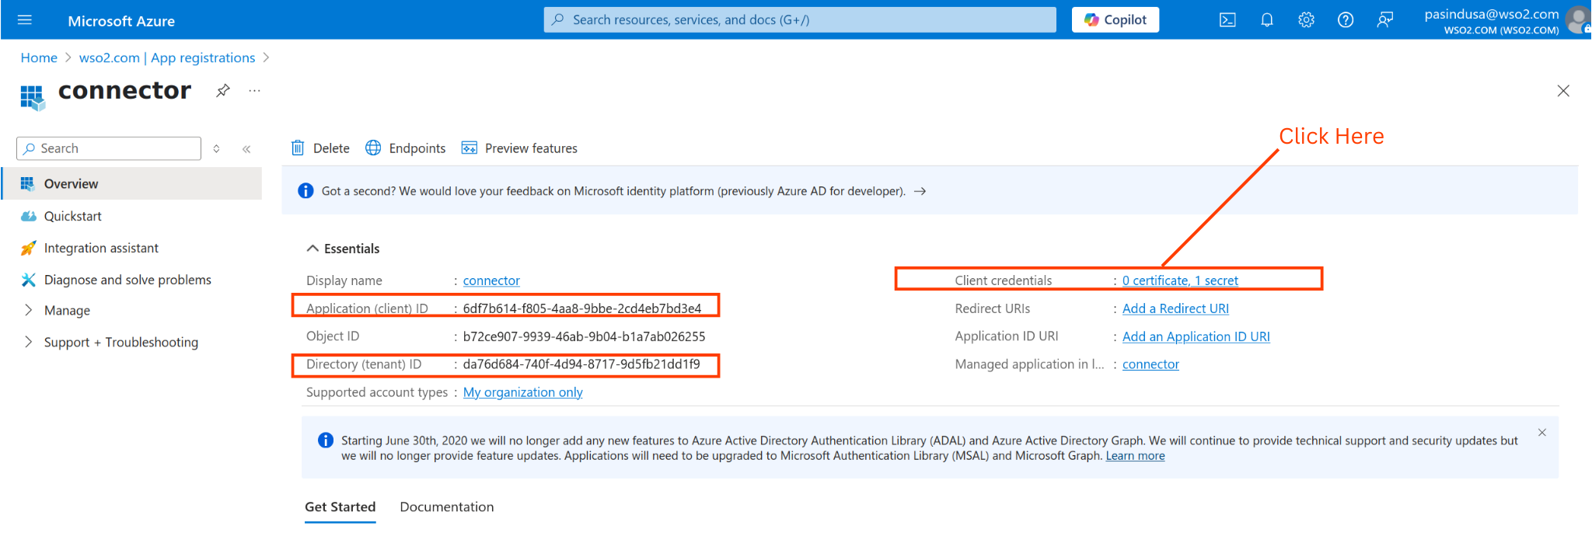This screenshot has width=1592, height=557.
Task: Open the feedback icon in header
Action: click(x=1384, y=20)
